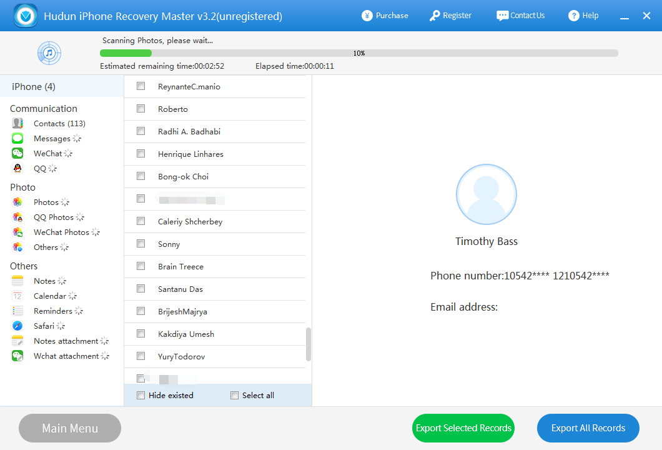Open WeChat Photos category
Viewport: 662px width, 450px height.
coord(61,232)
